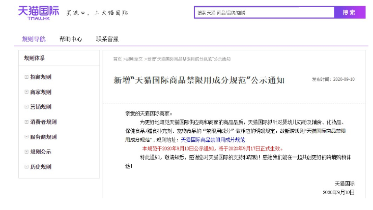Expand the 招商规则 tree icon
This screenshot has width=373, height=210.
pyautogui.click(x=26, y=77)
